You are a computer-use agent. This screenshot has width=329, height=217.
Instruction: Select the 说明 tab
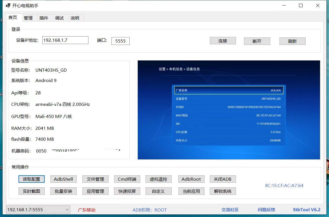coord(75,18)
